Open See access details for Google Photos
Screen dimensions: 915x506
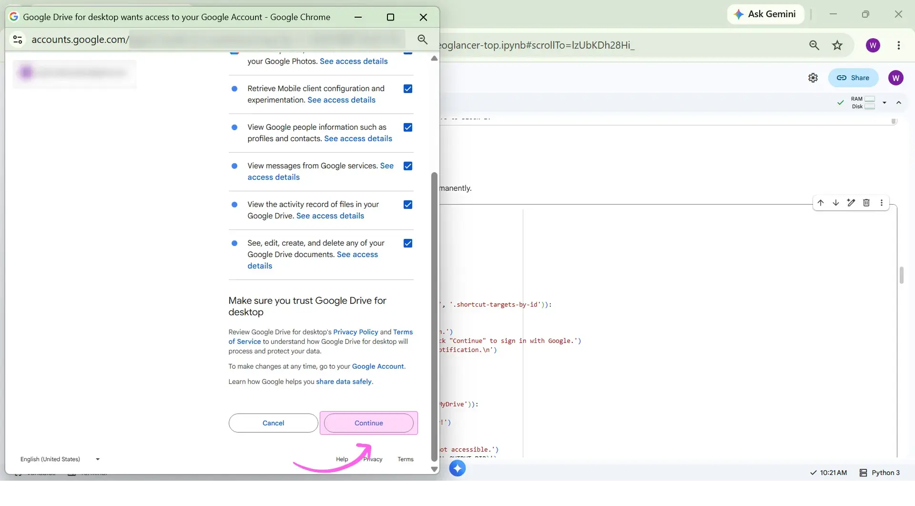[x=354, y=62]
